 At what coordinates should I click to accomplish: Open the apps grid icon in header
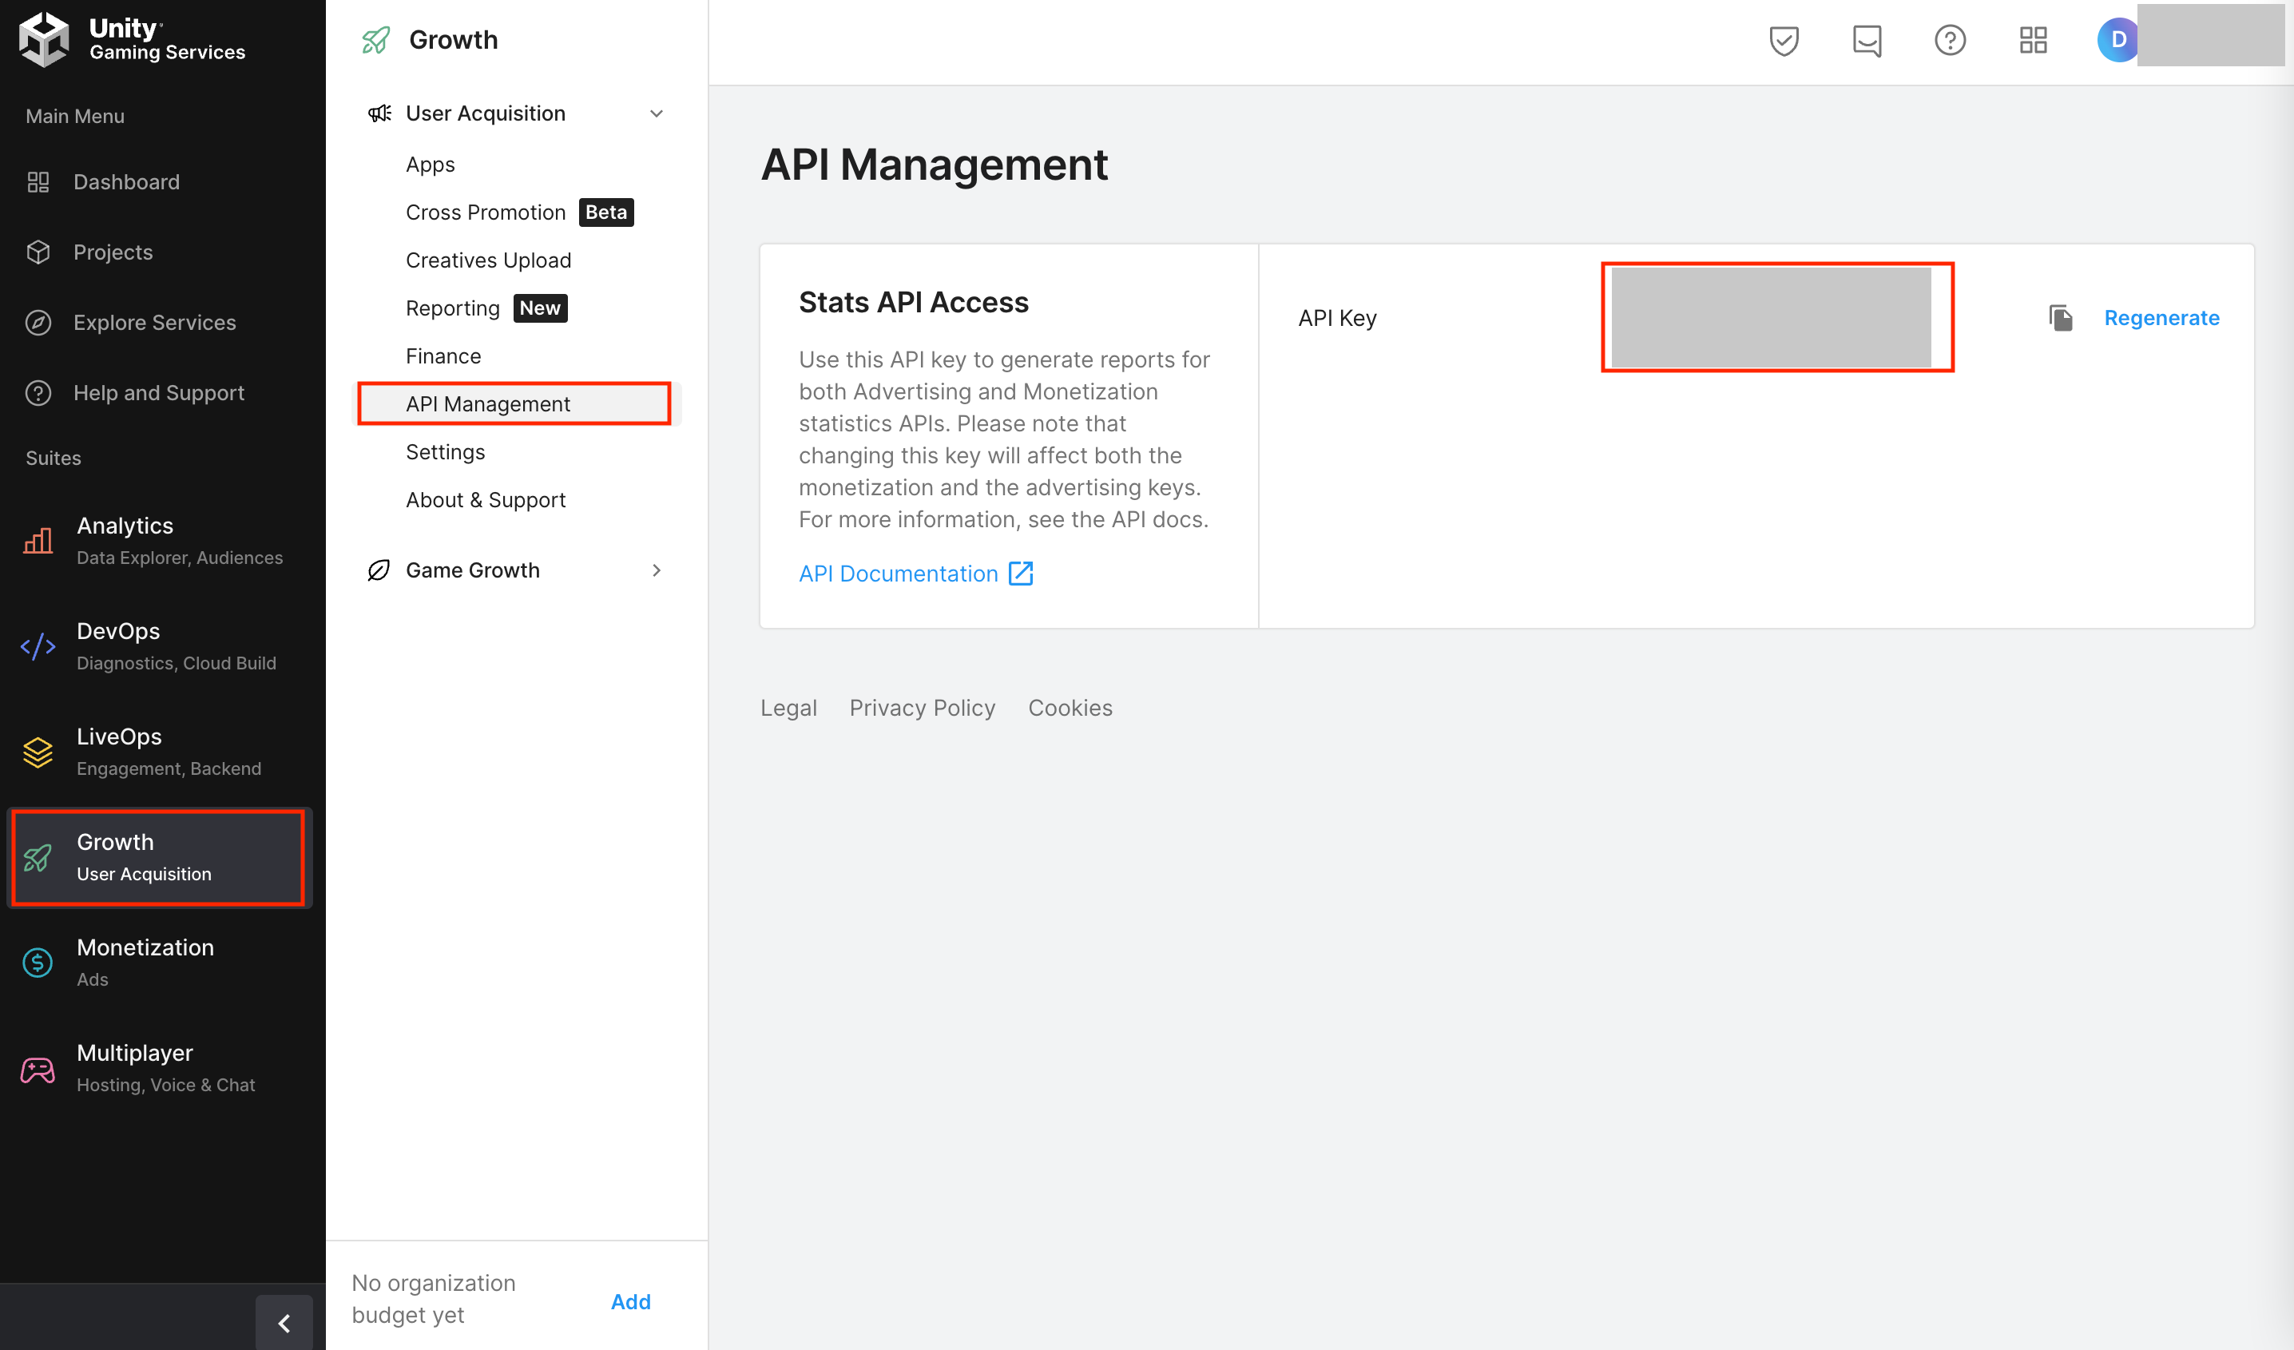coord(2033,40)
